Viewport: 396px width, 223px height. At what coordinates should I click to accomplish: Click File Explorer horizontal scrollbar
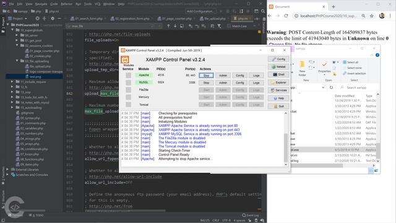pos(317,165)
